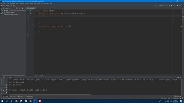This screenshot has height=103, width=184.
Task: Toggle scroll to end in console
Action: [6, 87]
